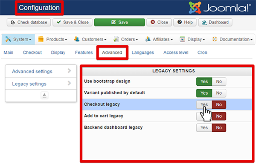256x165 pixels.
Task: Click the LEGACY SETTINGS header
Action: 174,71
